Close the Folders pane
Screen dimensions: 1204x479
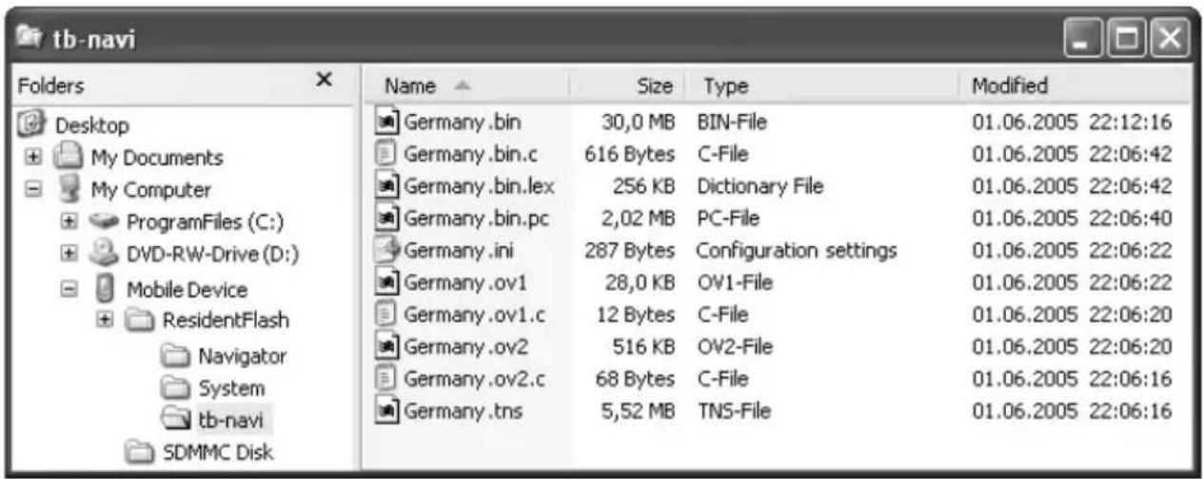click(x=324, y=83)
